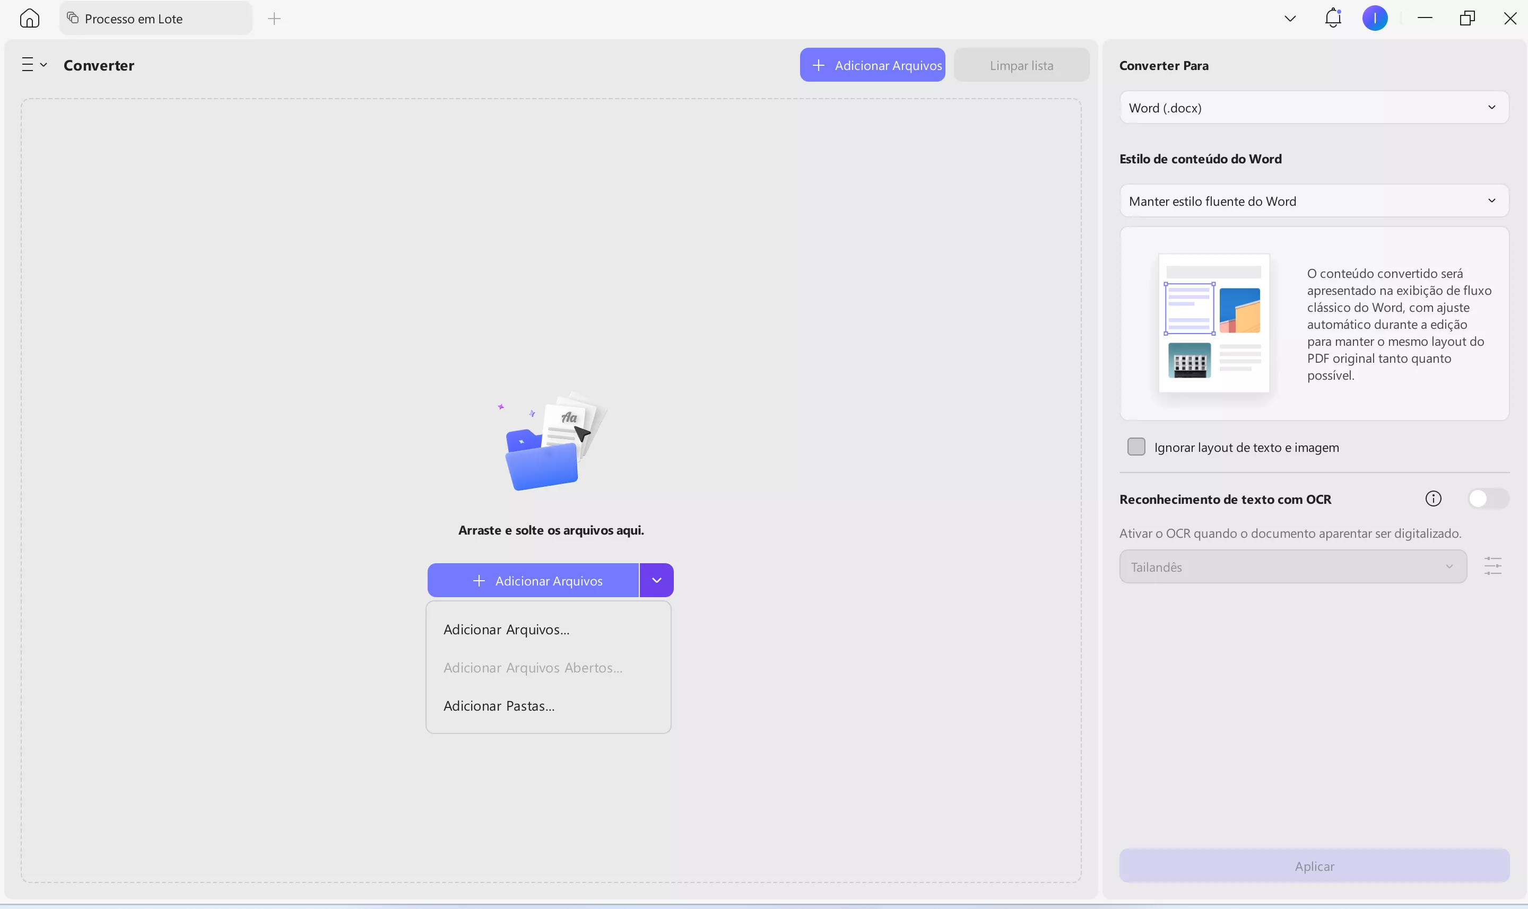Enable the OCR text recognition toggle

pyautogui.click(x=1488, y=499)
